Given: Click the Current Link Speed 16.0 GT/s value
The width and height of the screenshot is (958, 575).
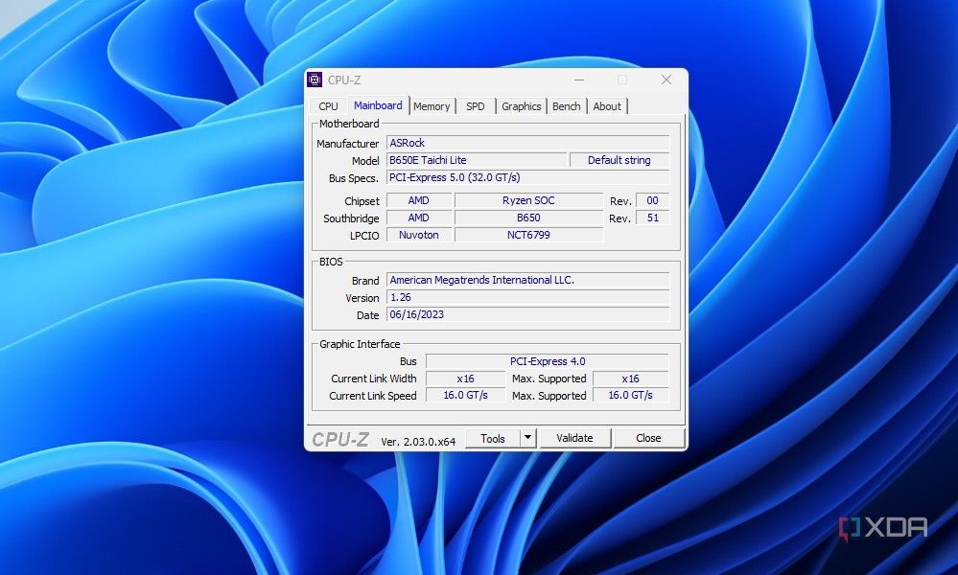Looking at the screenshot, I should [x=465, y=396].
